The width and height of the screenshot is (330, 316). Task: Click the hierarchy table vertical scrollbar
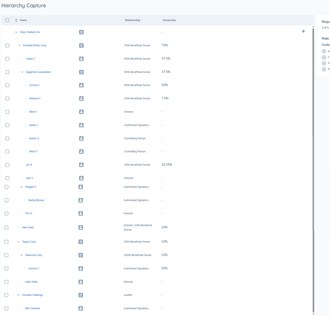[313, 170]
